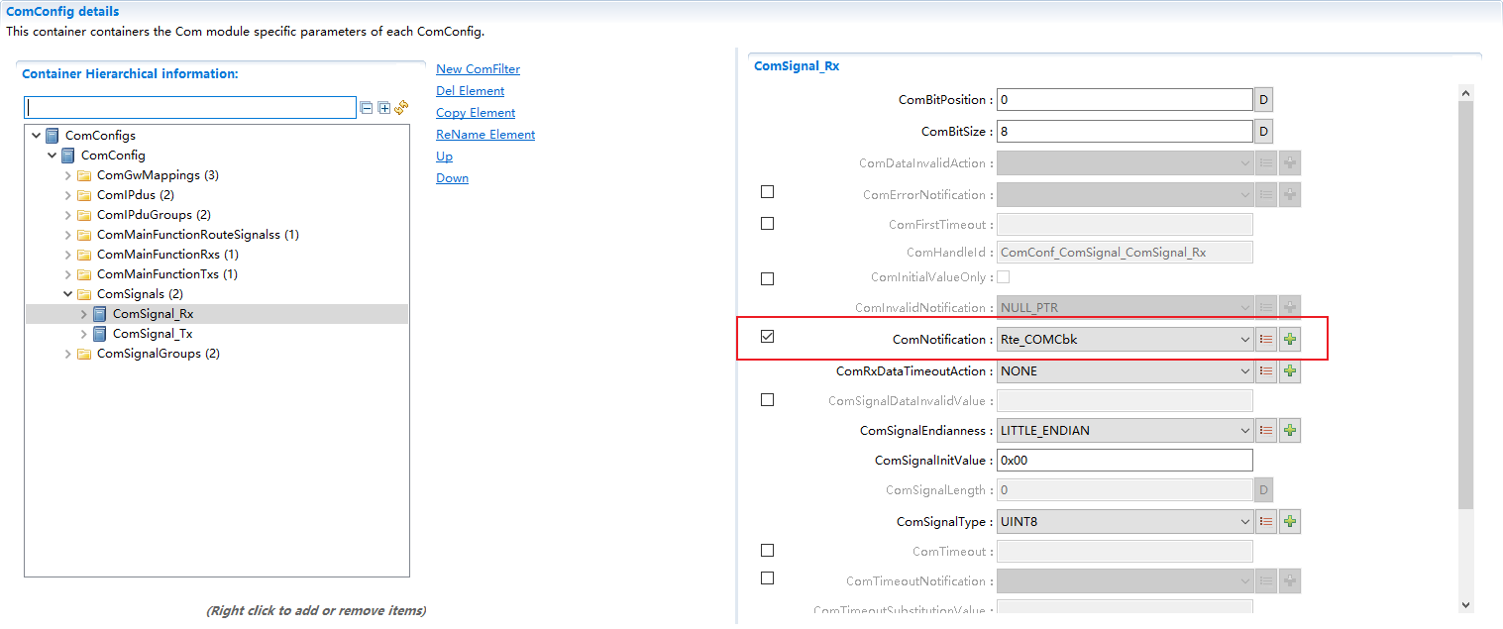Click the refresh icon above the tree
Image resolution: width=1503 pixels, height=629 pixels.
pos(401,107)
